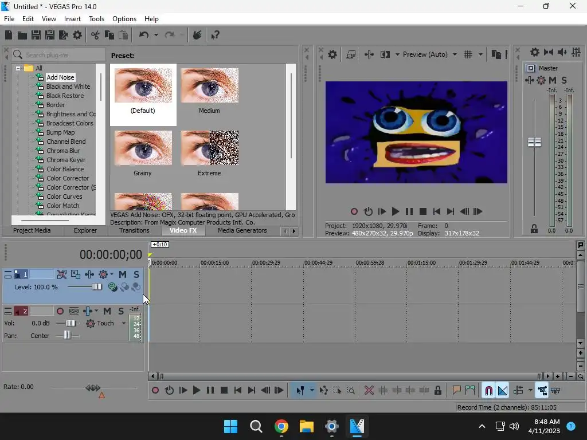Adjust track 1 Level slider
This screenshot has height=440, width=587.
tap(96, 287)
